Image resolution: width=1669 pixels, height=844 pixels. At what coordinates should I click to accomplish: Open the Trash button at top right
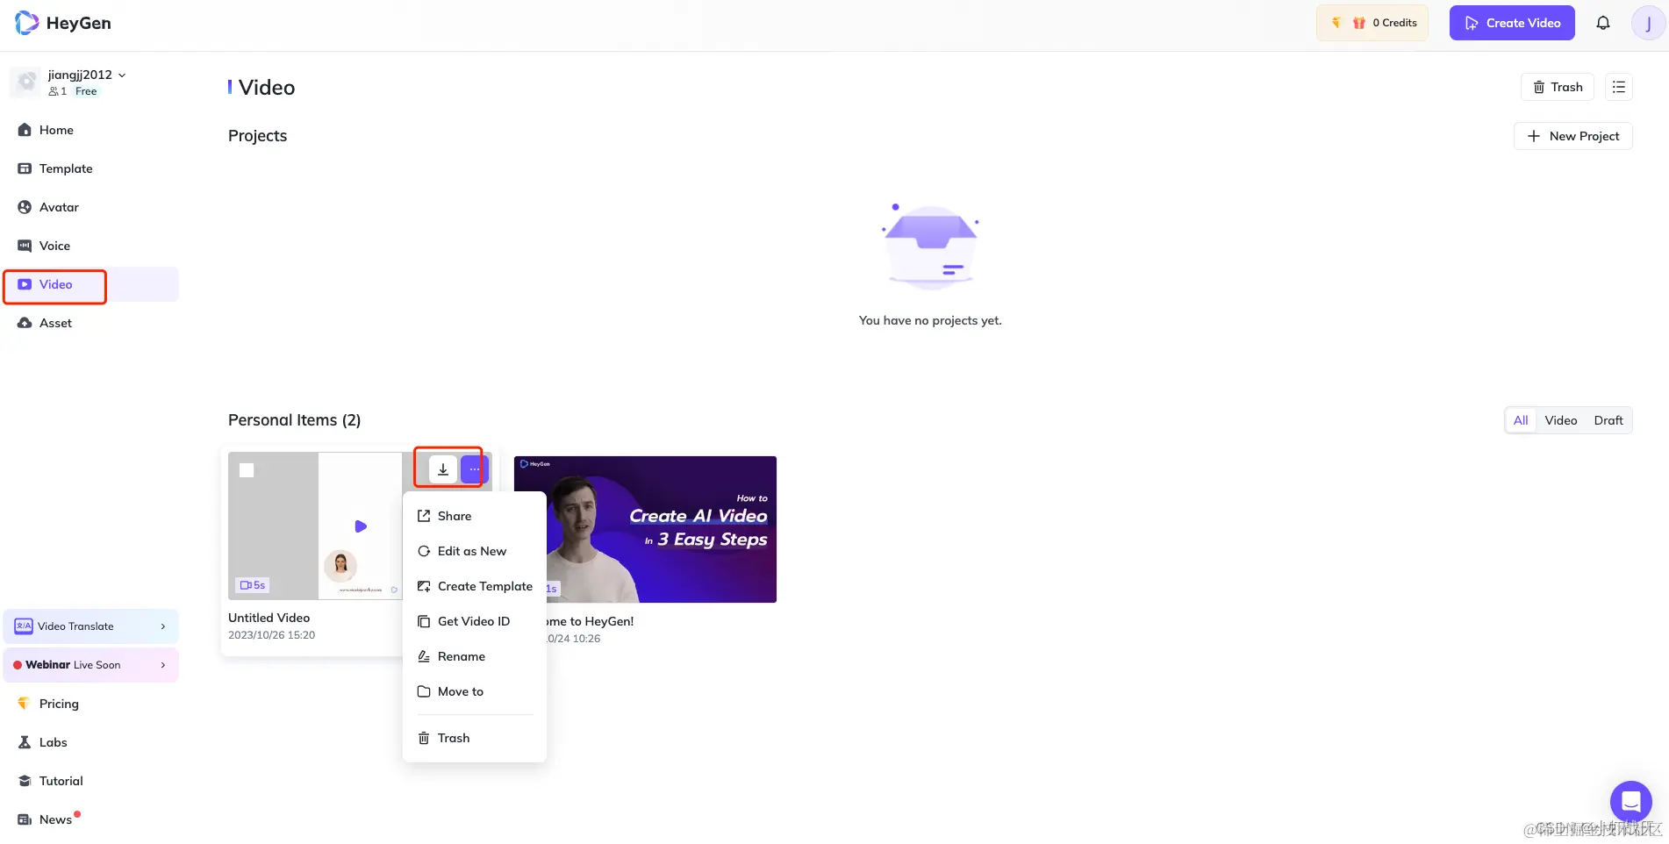click(1557, 87)
